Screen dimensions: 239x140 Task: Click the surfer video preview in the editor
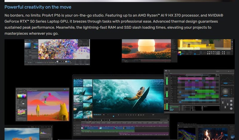[128, 95]
